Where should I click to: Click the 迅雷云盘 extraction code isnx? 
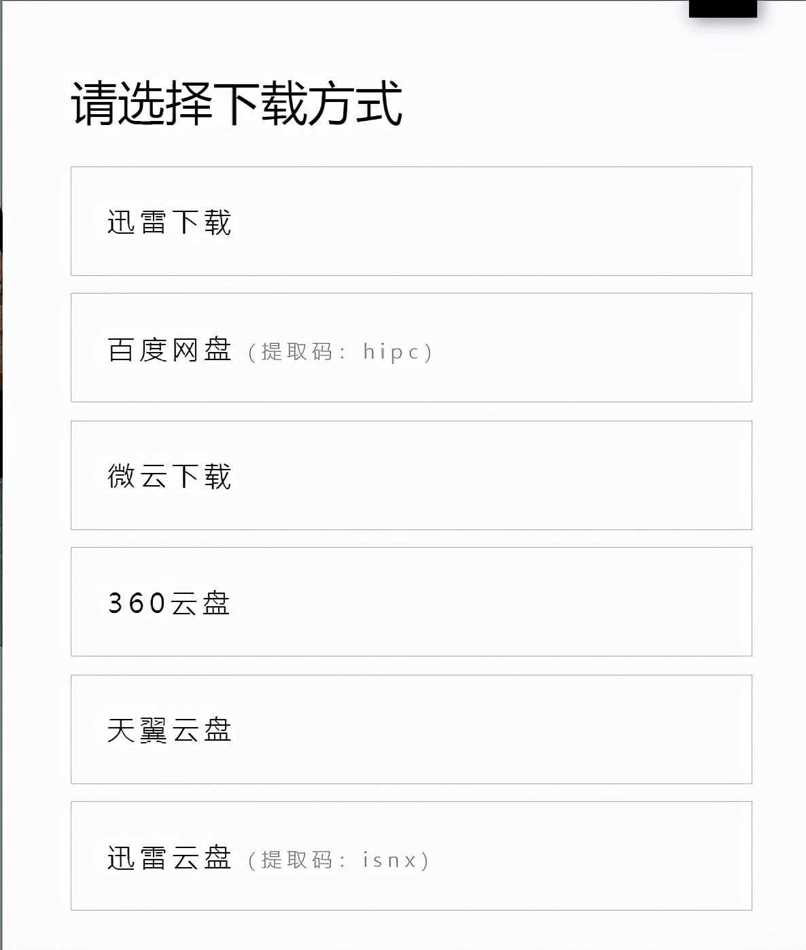point(389,860)
